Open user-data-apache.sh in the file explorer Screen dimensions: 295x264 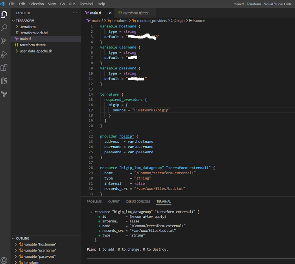point(36,51)
